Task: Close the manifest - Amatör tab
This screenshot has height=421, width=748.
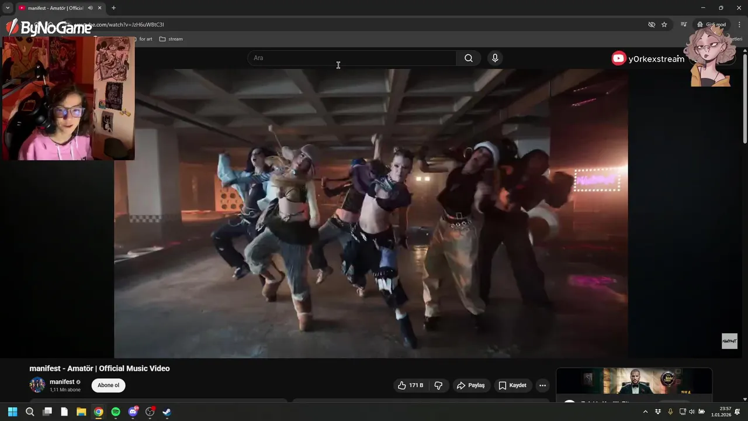Action: (x=100, y=8)
